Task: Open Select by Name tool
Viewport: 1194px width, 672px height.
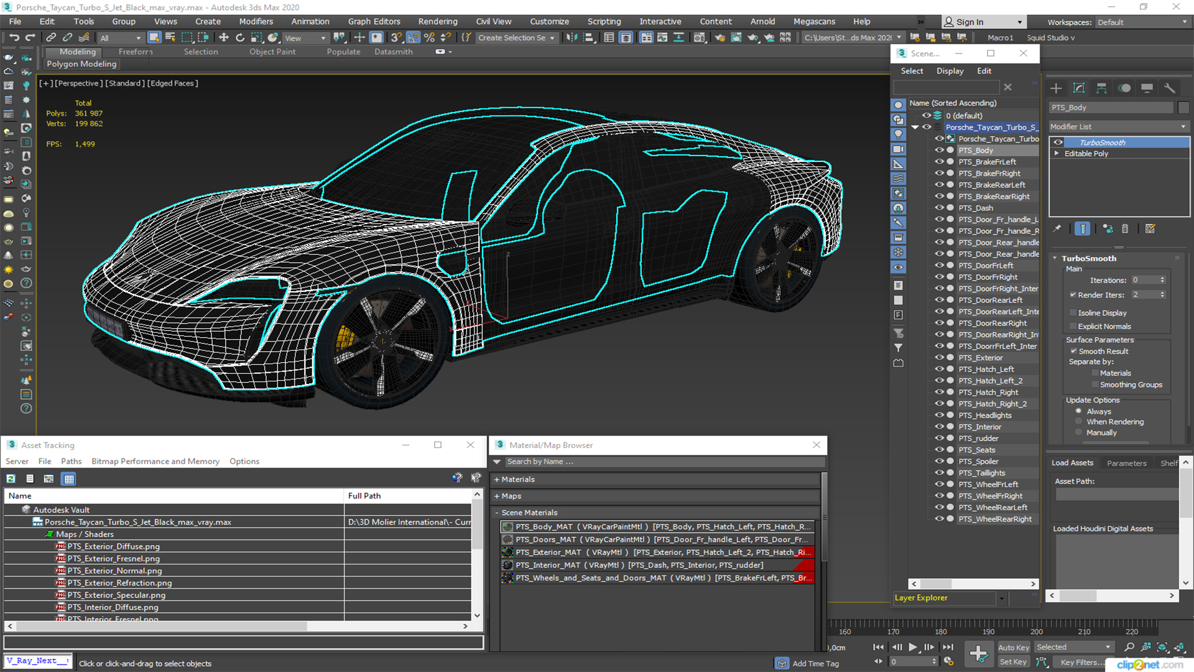Action: (x=170, y=37)
